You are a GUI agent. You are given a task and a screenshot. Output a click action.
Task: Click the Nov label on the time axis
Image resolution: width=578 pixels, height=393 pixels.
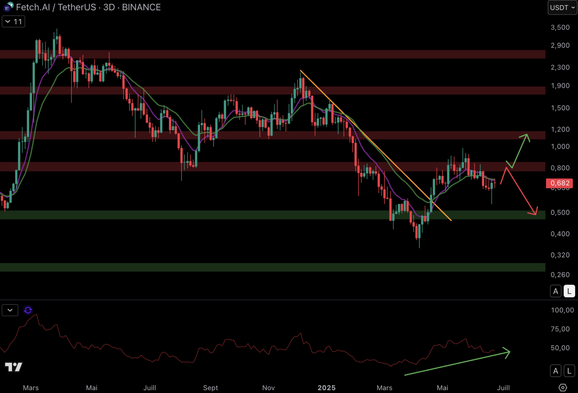pyautogui.click(x=268, y=388)
